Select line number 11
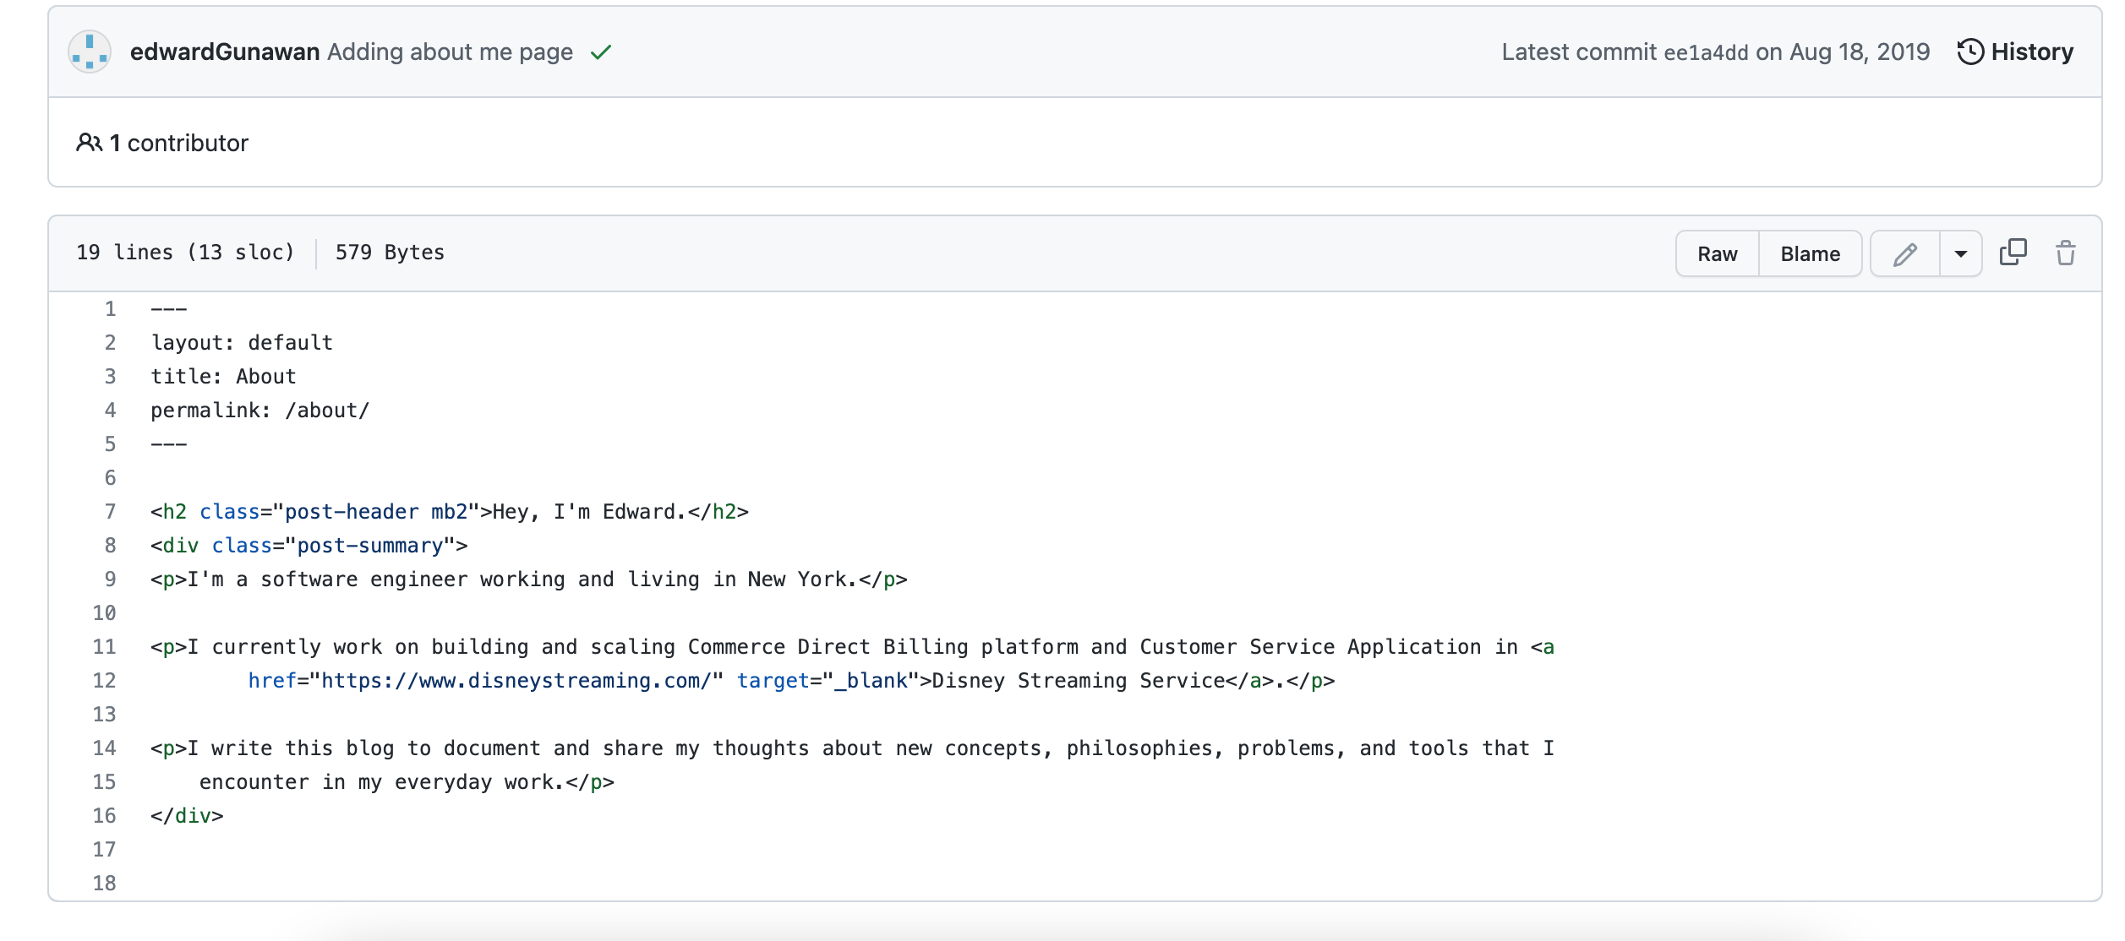2125x941 pixels. pos(105,647)
